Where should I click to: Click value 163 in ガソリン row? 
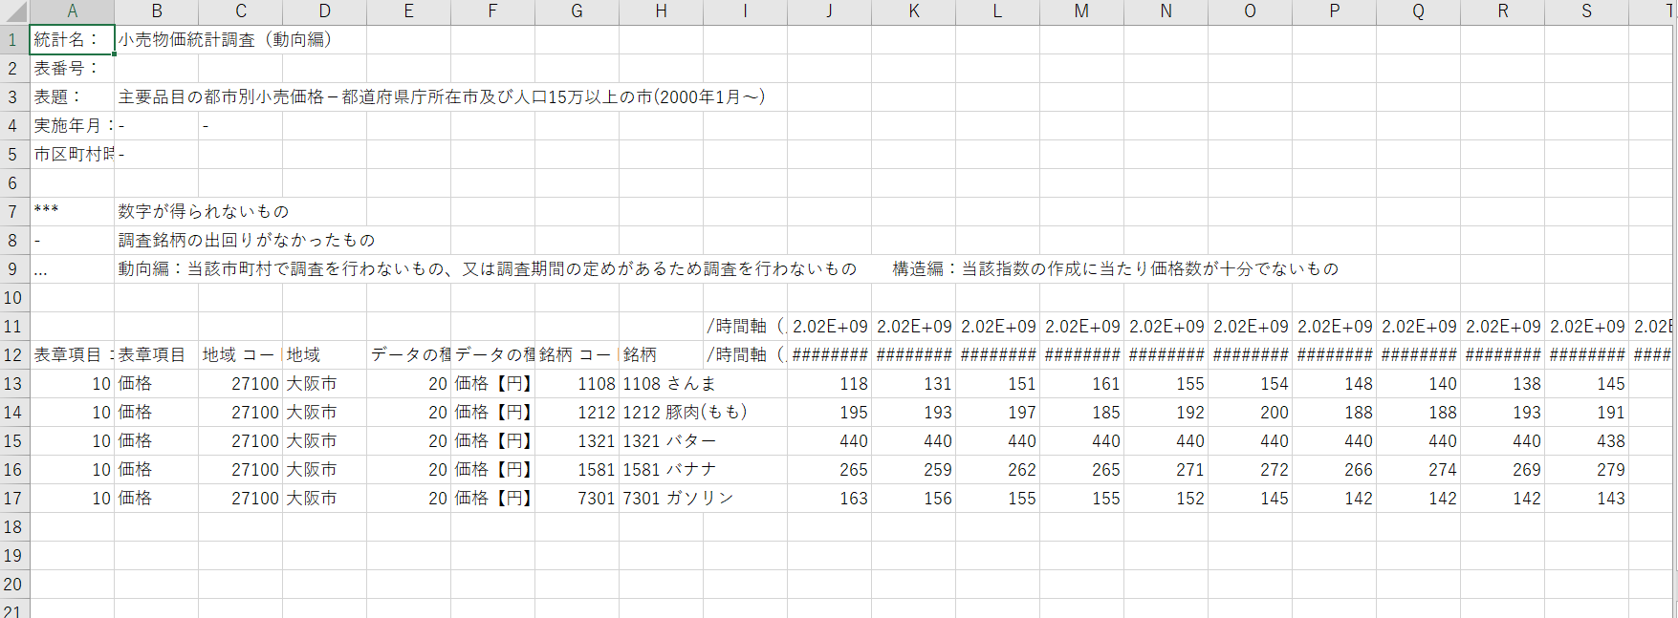click(x=830, y=499)
